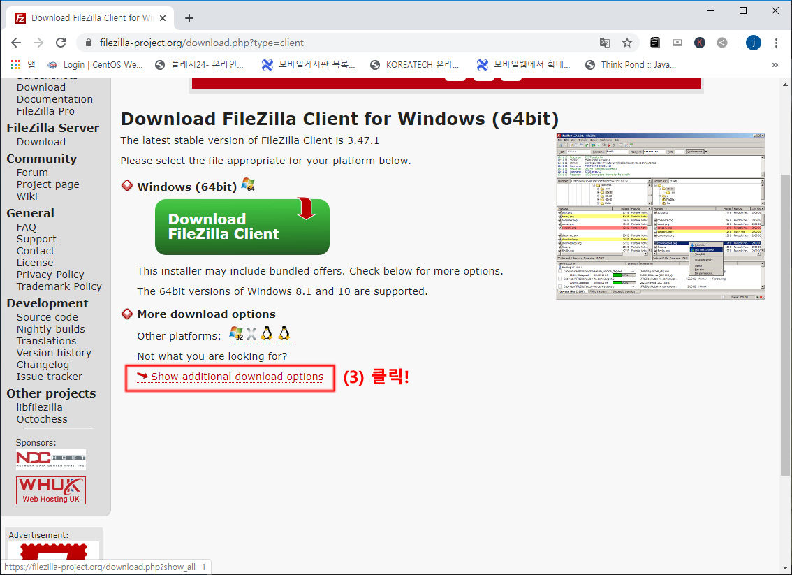Open the 플래시24- 온라인 bookmark

tap(200, 65)
